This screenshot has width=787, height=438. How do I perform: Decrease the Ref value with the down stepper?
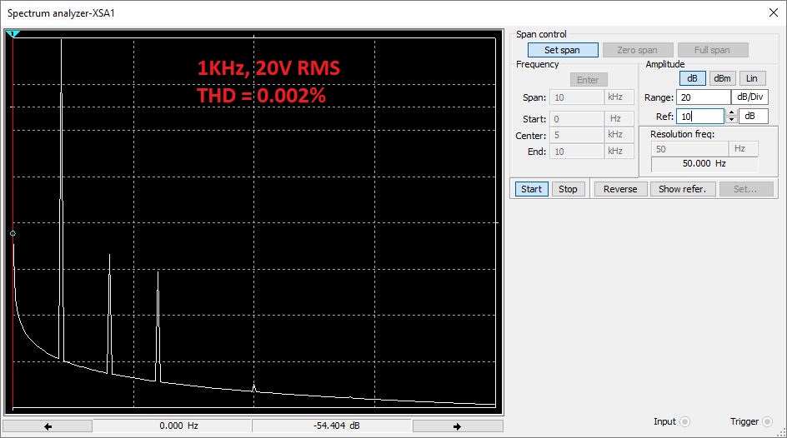tap(732, 120)
